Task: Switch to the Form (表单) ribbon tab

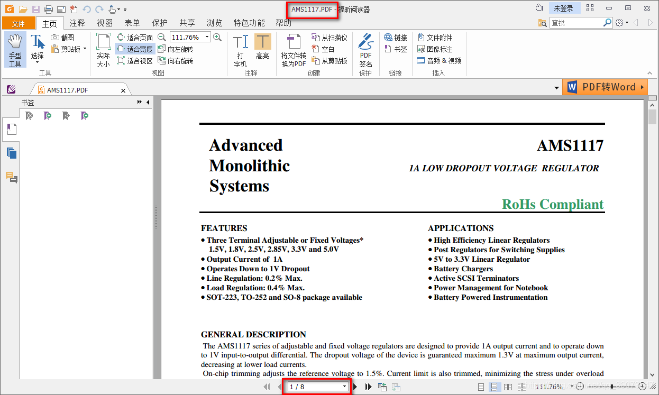Action: coord(132,23)
